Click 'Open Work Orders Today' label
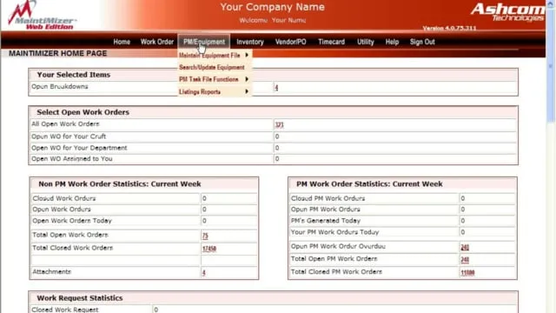This screenshot has width=556, height=313. pos(72,220)
